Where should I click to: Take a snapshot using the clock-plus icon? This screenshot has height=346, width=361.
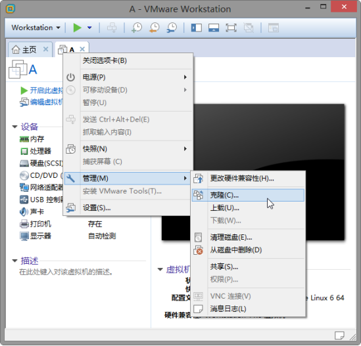137,28
